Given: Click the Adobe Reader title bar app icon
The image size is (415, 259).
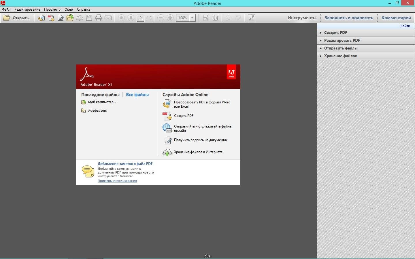Looking at the screenshot, I should 3,3.
